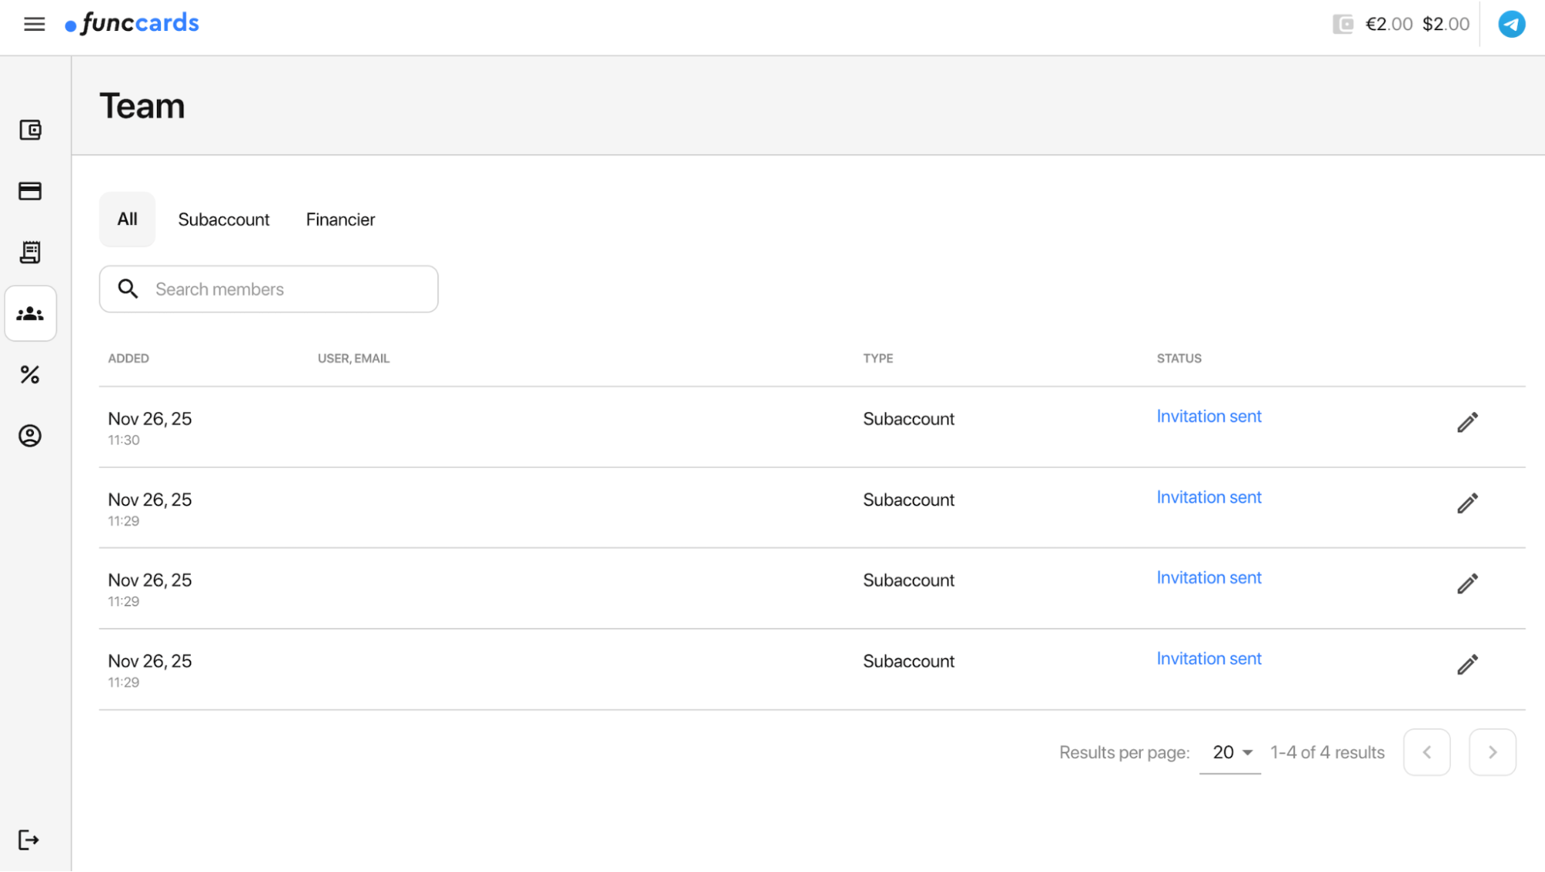Edit the member added at 11:30
The width and height of the screenshot is (1545, 872).
1467,422
